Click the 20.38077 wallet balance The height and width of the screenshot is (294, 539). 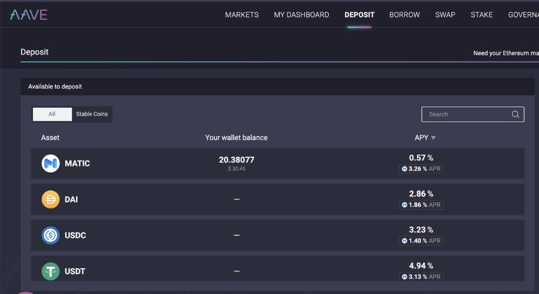(x=237, y=159)
